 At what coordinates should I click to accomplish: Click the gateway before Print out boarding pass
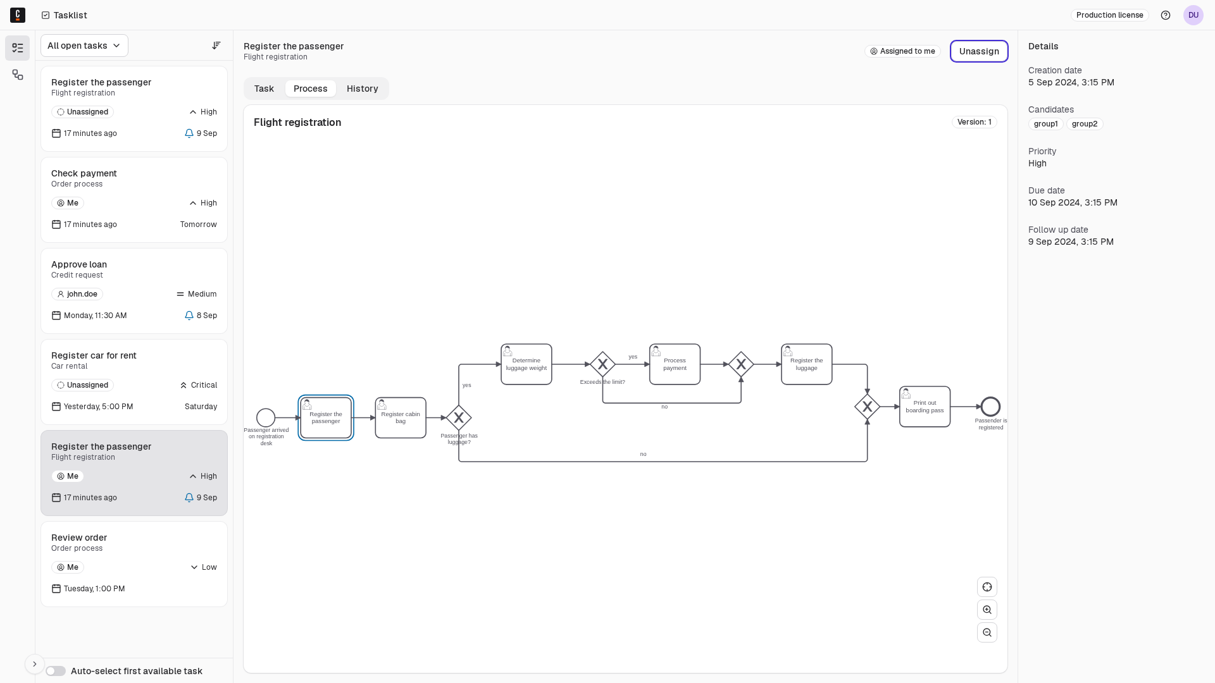867,407
